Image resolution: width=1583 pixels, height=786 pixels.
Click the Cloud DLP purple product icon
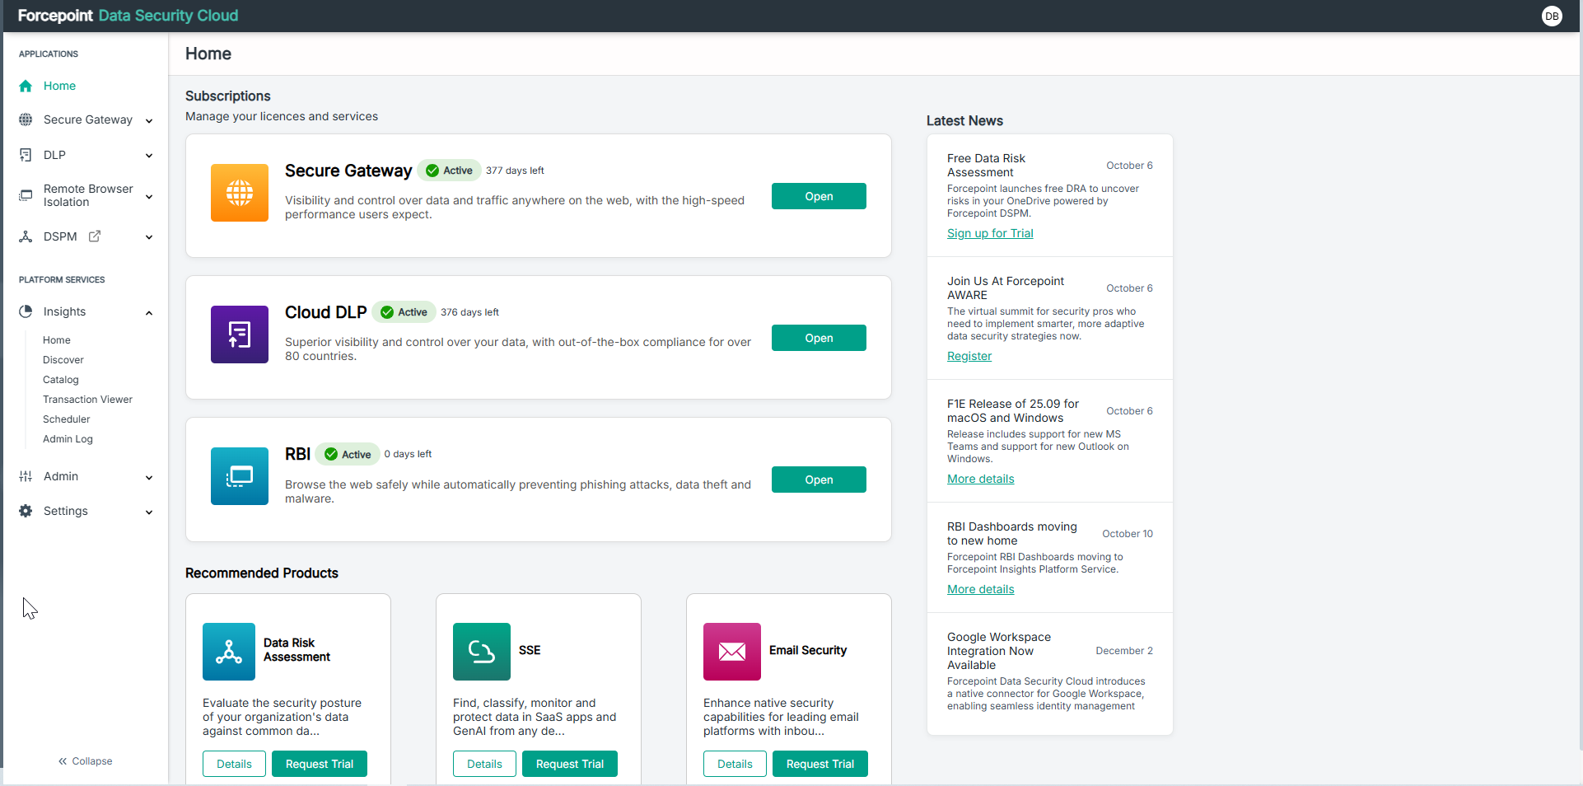[239, 335]
